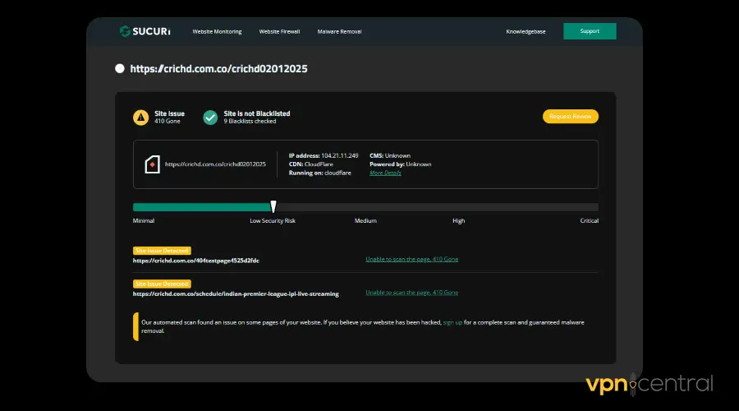Open Website Monitoring menu item

(217, 31)
